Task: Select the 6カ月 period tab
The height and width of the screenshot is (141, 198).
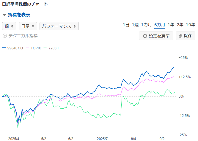Action: [x=160, y=25]
